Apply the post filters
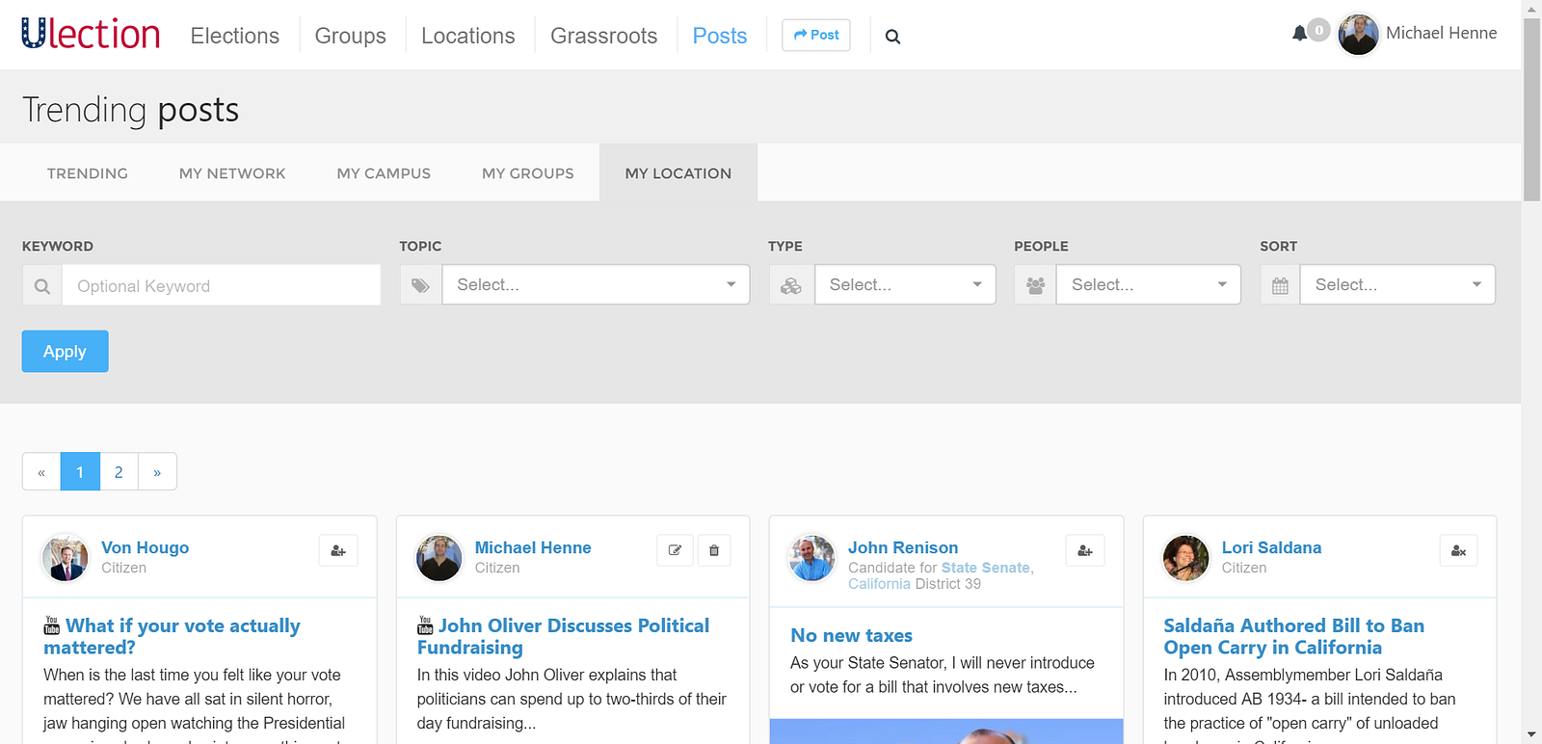Viewport: 1542px width, 744px height. 66,352
